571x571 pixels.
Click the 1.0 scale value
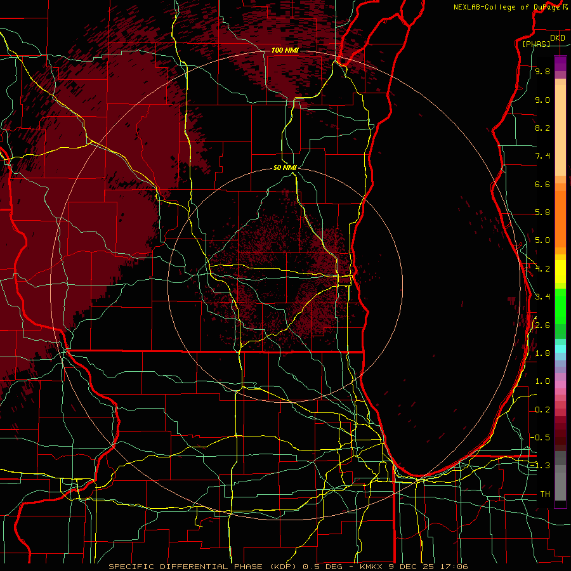click(x=542, y=381)
